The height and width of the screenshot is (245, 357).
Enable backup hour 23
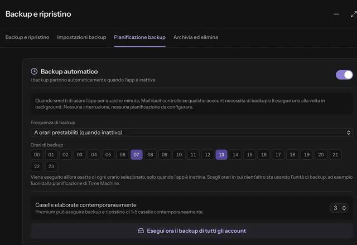click(51, 166)
